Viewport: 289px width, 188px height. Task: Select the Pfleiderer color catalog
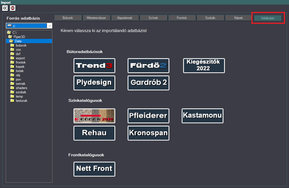148,116
